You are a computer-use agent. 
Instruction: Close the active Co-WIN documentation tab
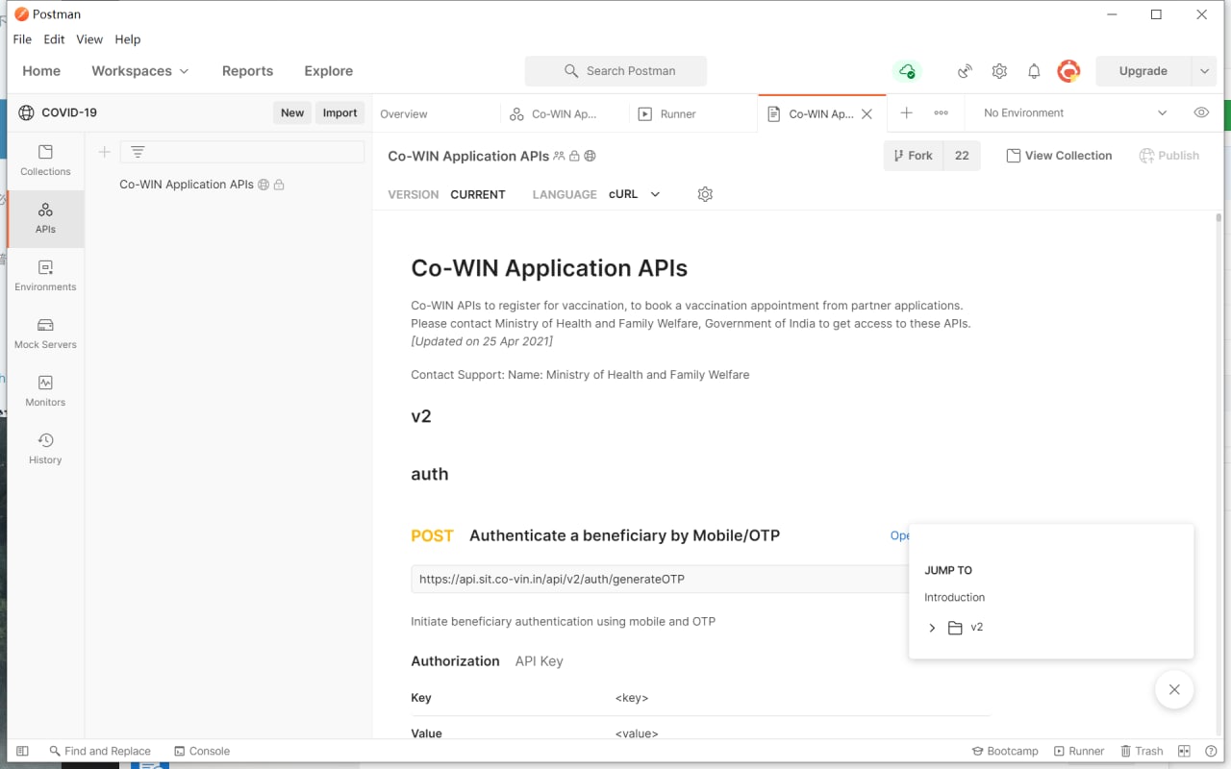867,113
